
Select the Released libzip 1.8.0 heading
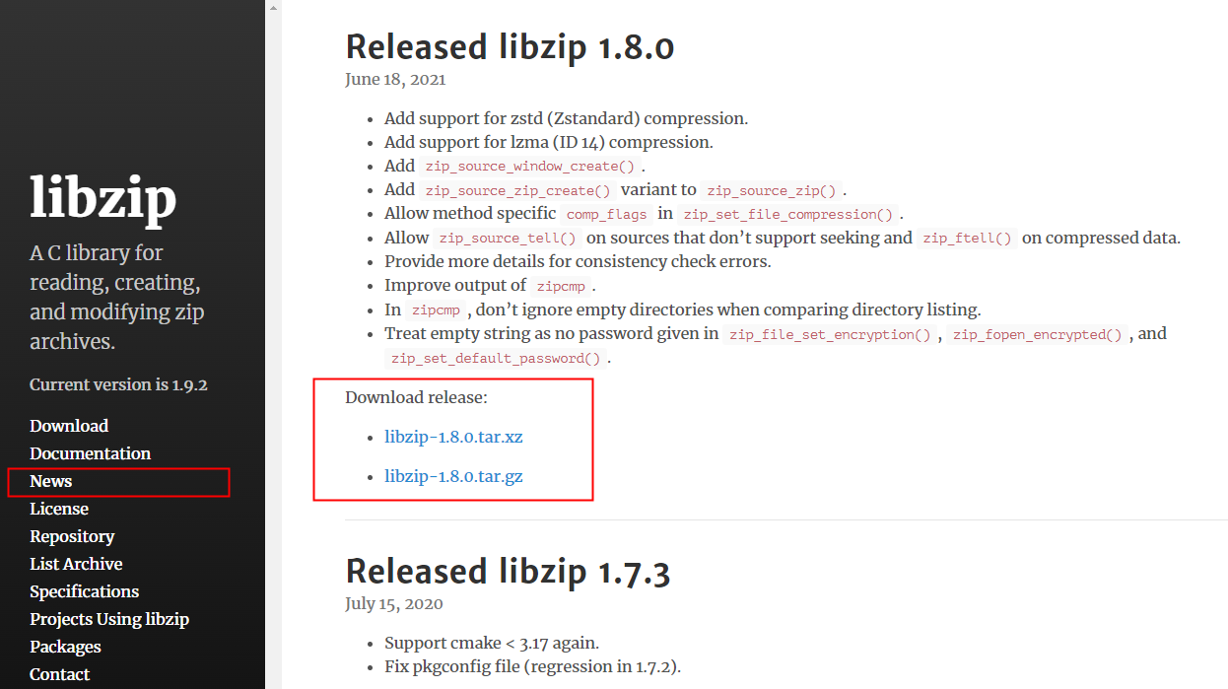510,46
